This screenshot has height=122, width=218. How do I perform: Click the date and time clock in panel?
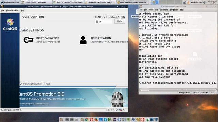point(212,2)
